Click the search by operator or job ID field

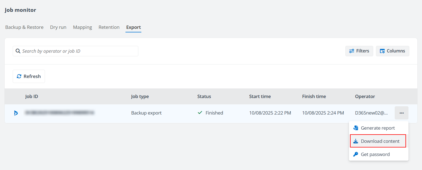click(79, 51)
